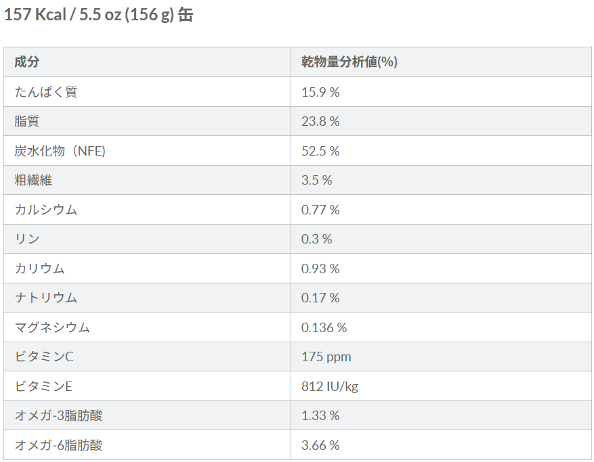The height and width of the screenshot is (462, 594).
Task: Click the 812 IU/kg value cell
Action: [330, 386]
